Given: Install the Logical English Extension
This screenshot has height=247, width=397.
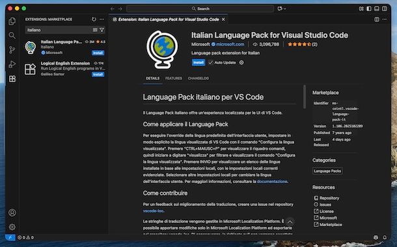Looking at the screenshot, I should tap(98, 74).
